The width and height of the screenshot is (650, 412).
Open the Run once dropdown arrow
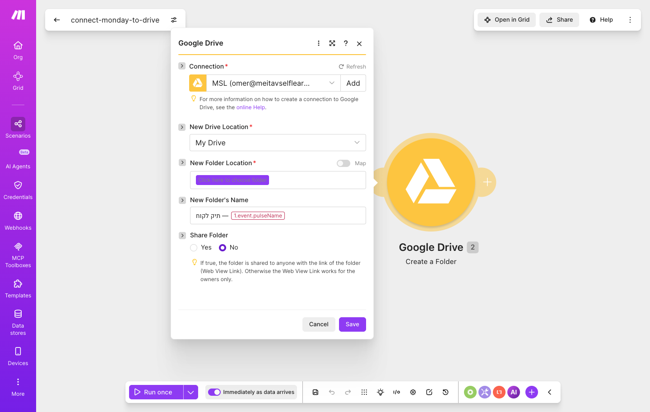pos(191,392)
